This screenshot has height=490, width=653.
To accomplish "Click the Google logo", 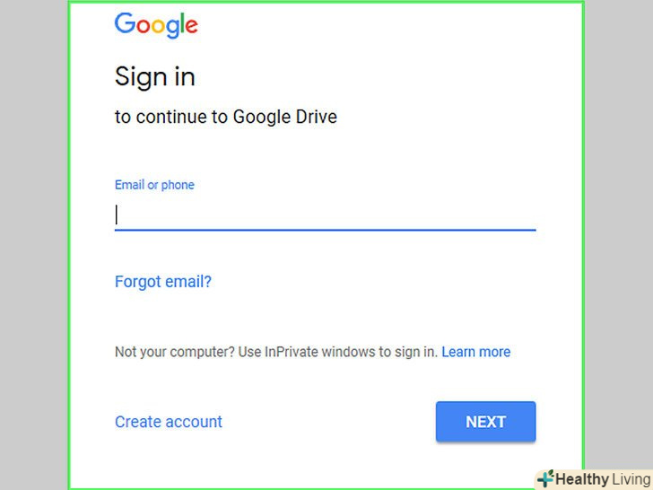I will [156, 25].
